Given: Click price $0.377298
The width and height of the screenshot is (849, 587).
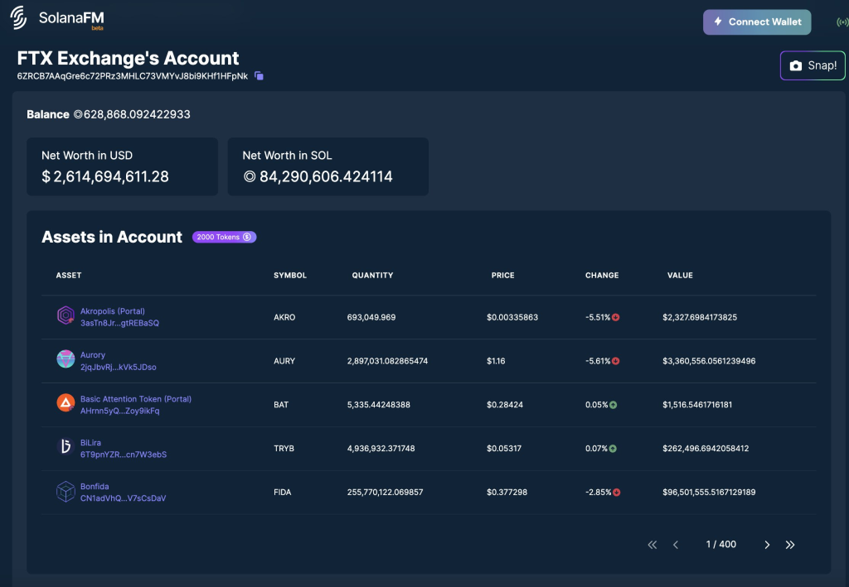Looking at the screenshot, I should 507,493.
